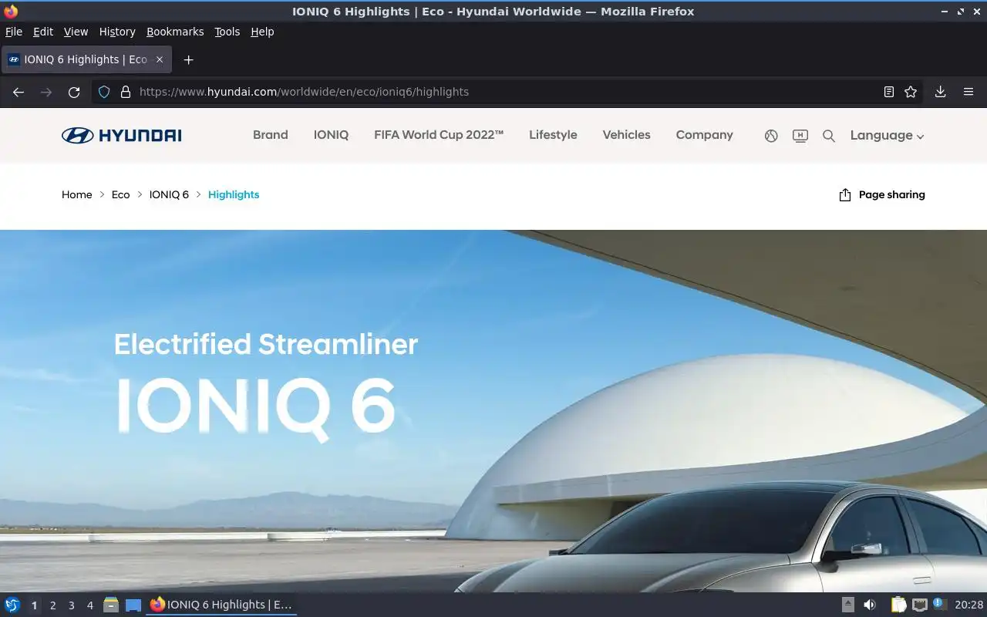The width and height of the screenshot is (987, 617).
Task: Click the clipboard tray icon
Action: (x=898, y=605)
